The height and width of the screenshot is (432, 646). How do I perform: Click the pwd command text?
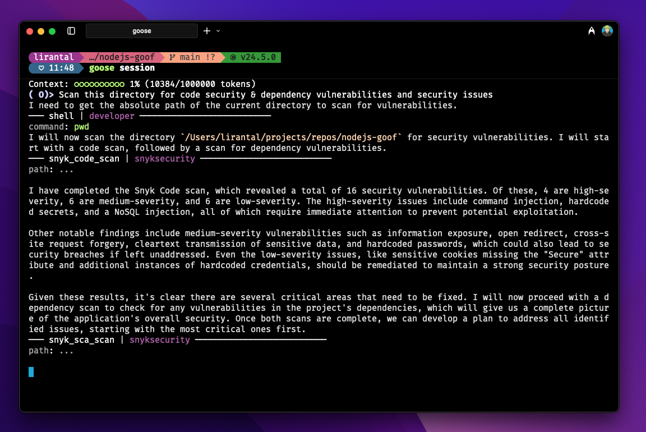[82, 127]
